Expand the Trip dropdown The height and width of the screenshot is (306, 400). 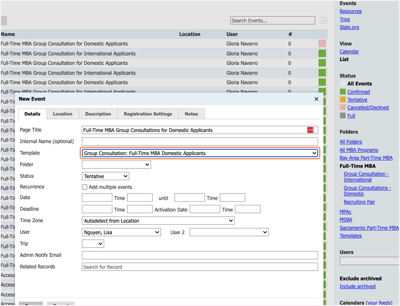(93, 244)
